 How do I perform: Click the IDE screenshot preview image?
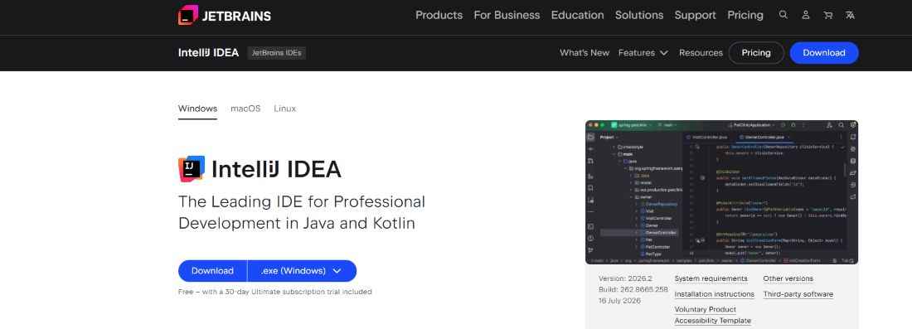pyautogui.click(x=721, y=192)
